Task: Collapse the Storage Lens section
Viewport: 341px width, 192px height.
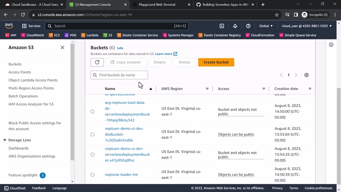Action: [x=5, y=140]
